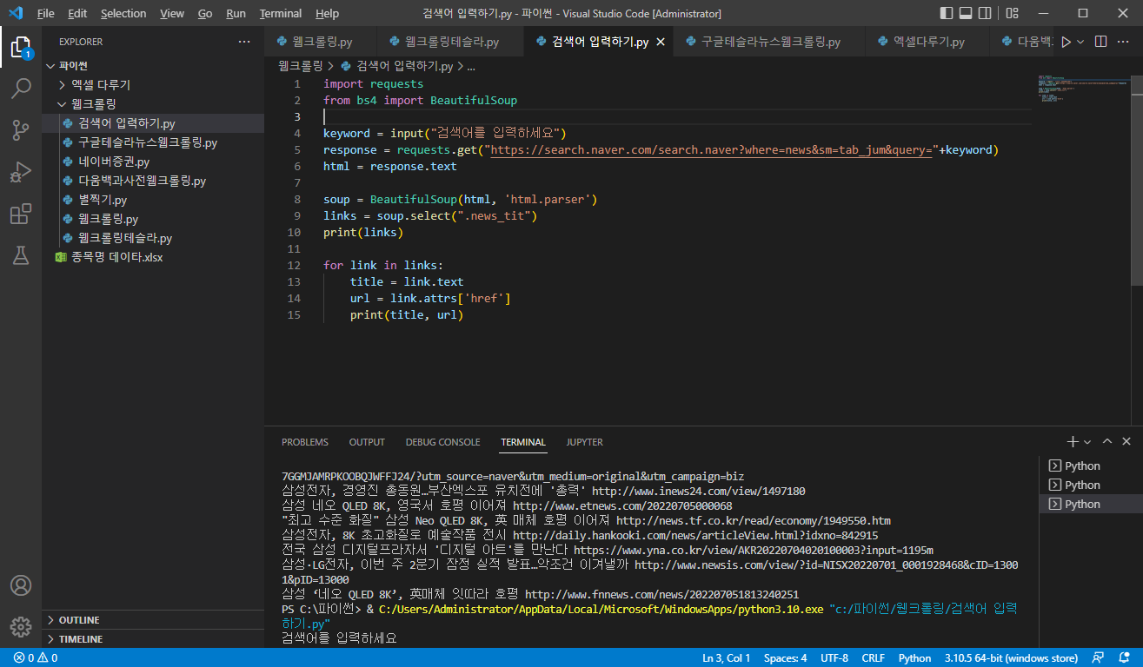Viewport: 1143px width, 667px height.
Task: Switch to 구글테슬라뉴스웹크롤링.py editor tab
Action: (769, 42)
